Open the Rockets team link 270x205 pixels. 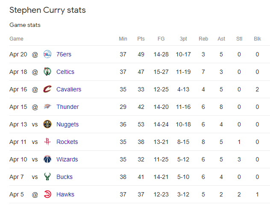pyautogui.click(x=67, y=142)
